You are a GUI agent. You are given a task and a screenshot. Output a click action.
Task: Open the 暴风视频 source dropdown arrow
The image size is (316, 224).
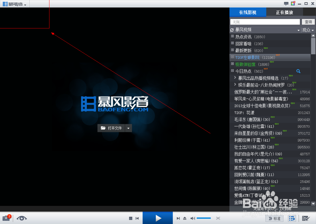click(299, 30)
